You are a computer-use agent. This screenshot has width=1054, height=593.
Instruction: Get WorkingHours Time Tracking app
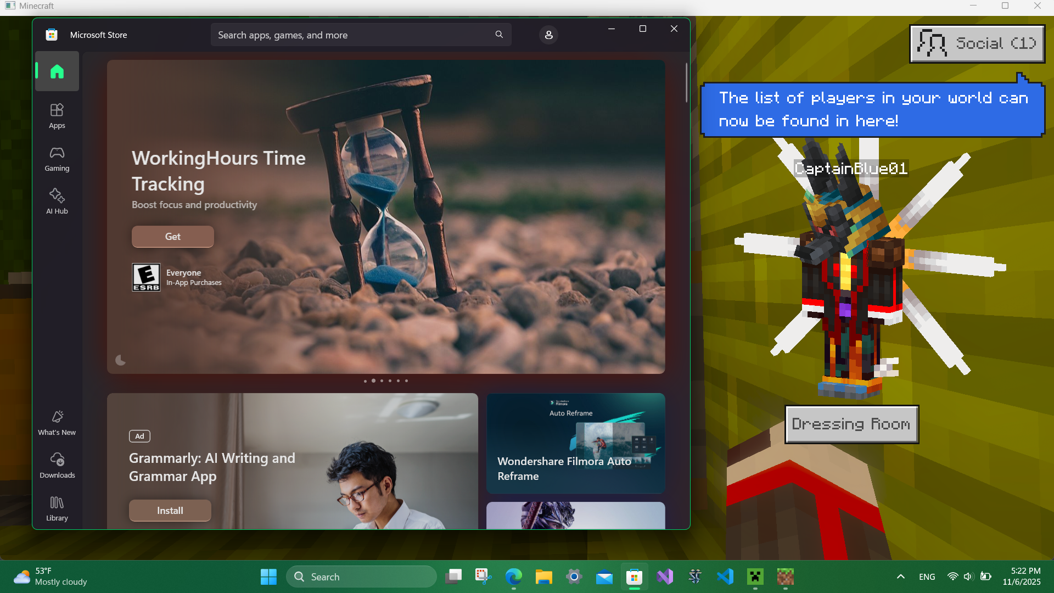coord(173,237)
